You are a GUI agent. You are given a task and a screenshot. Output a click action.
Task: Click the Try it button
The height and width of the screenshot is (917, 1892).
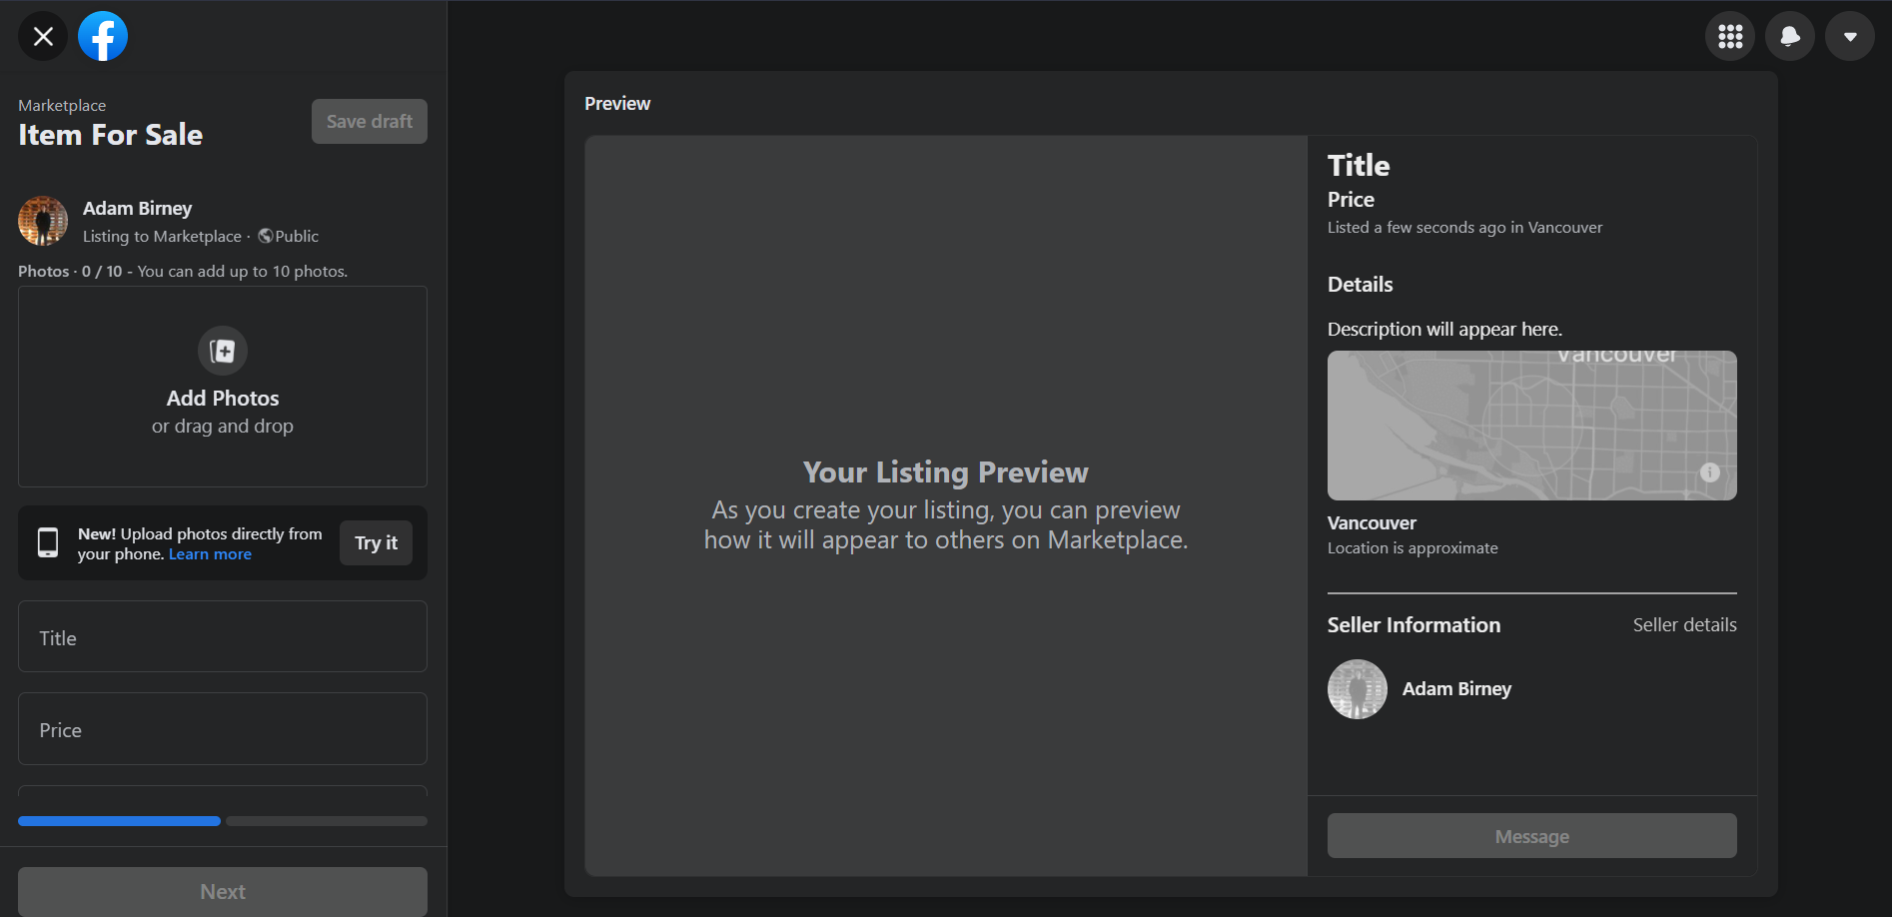click(376, 542)
